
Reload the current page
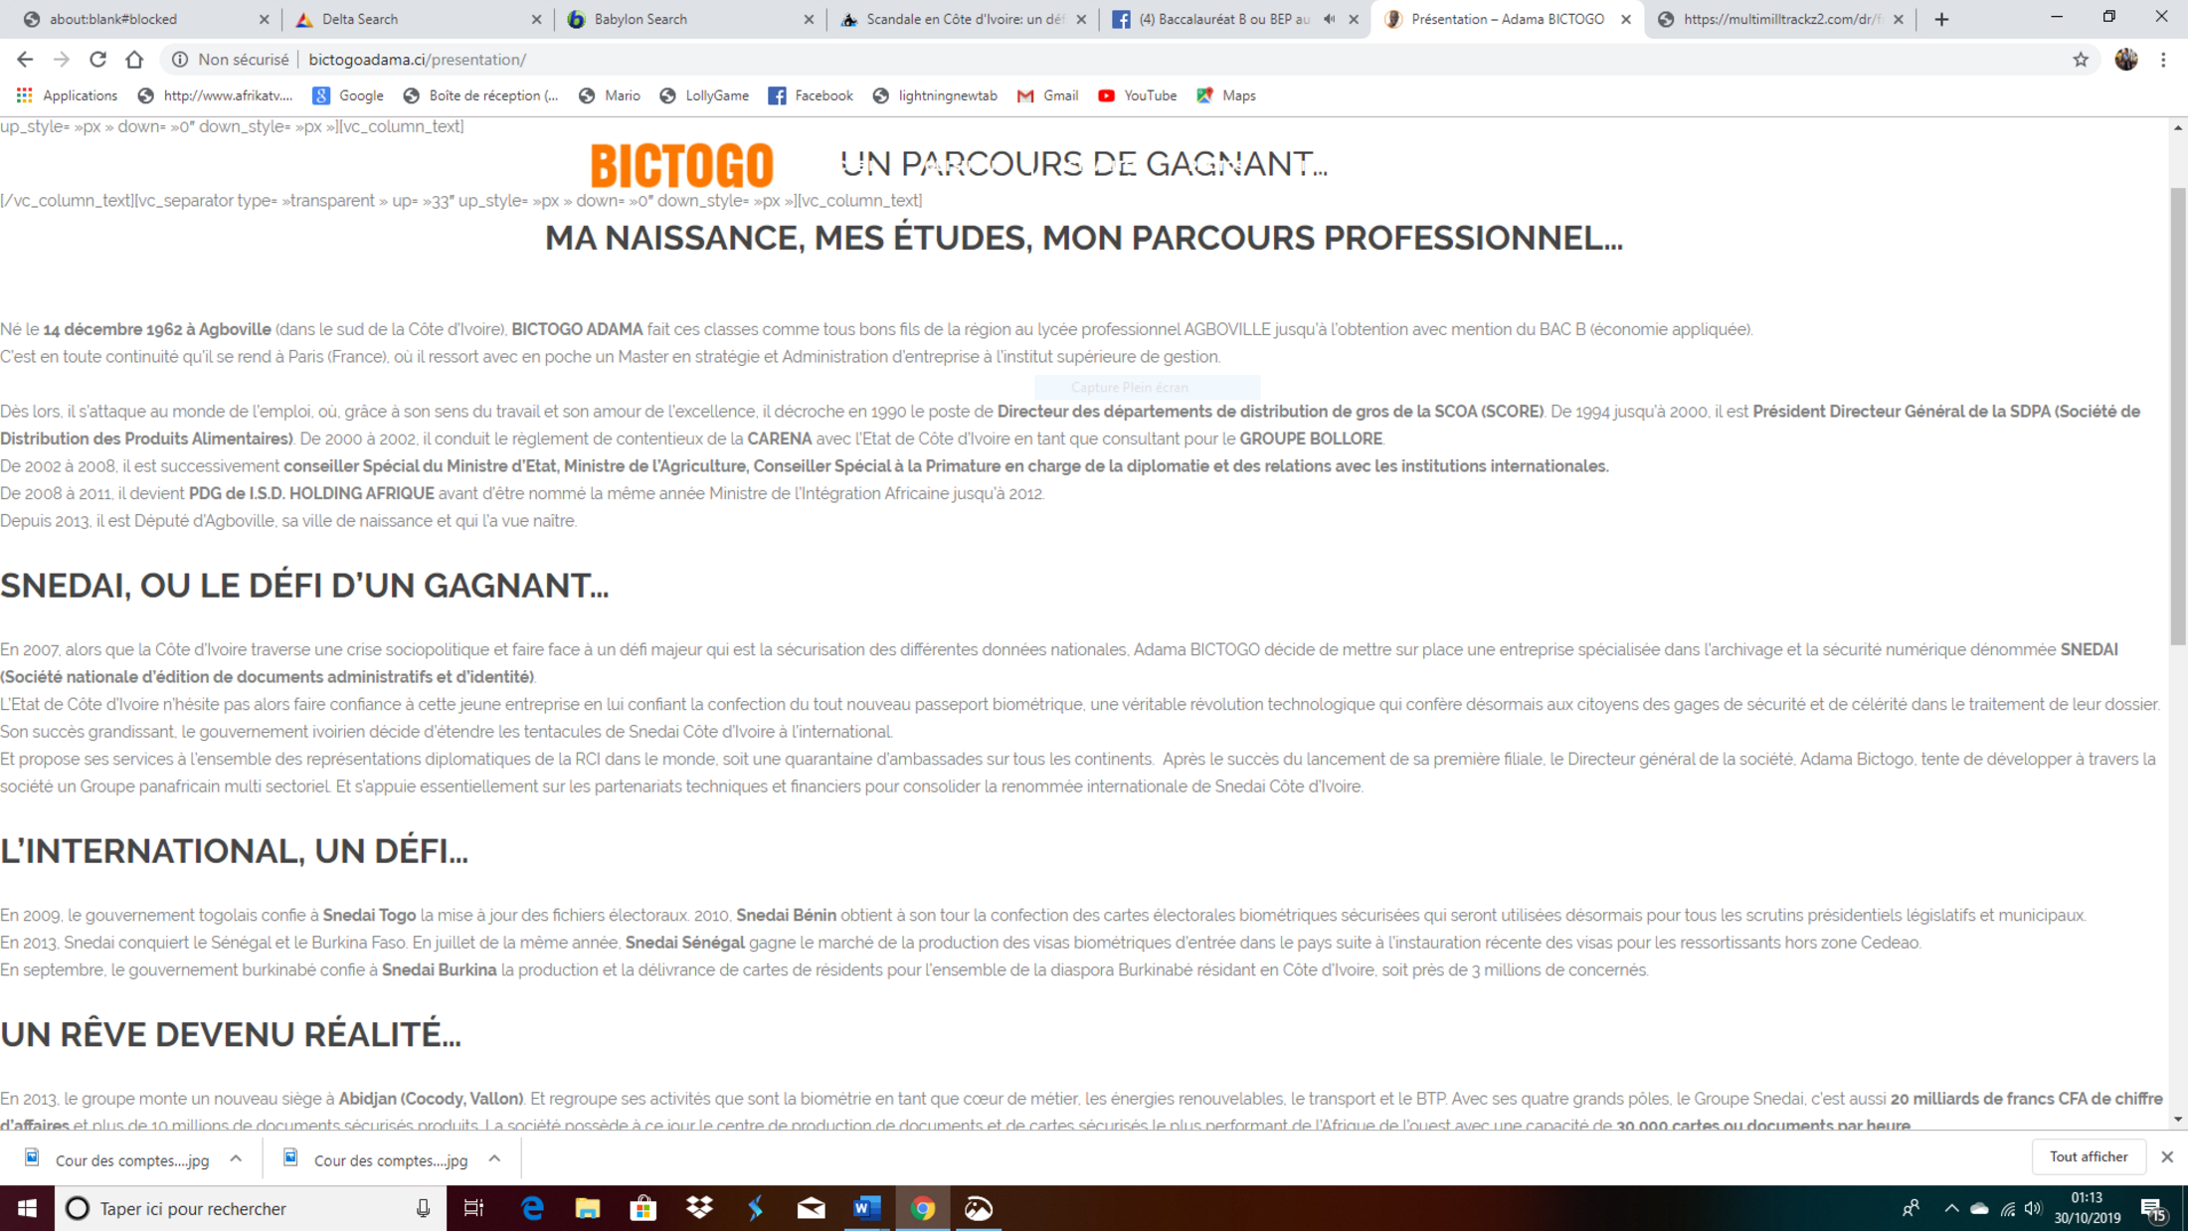tap(97, 60)
